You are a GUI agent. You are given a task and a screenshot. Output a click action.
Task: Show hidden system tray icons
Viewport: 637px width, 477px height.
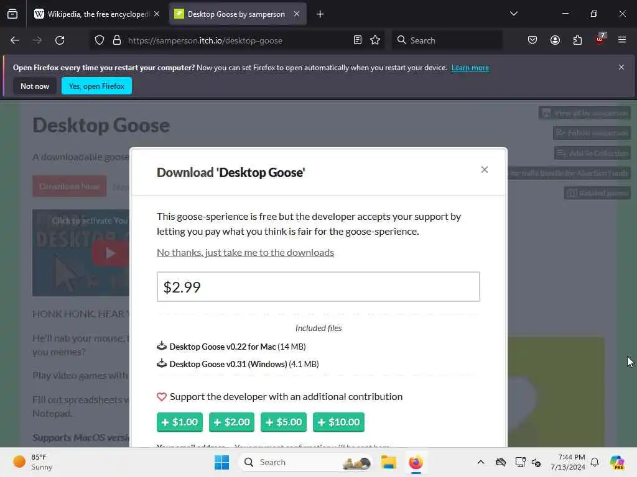[481, 462]
